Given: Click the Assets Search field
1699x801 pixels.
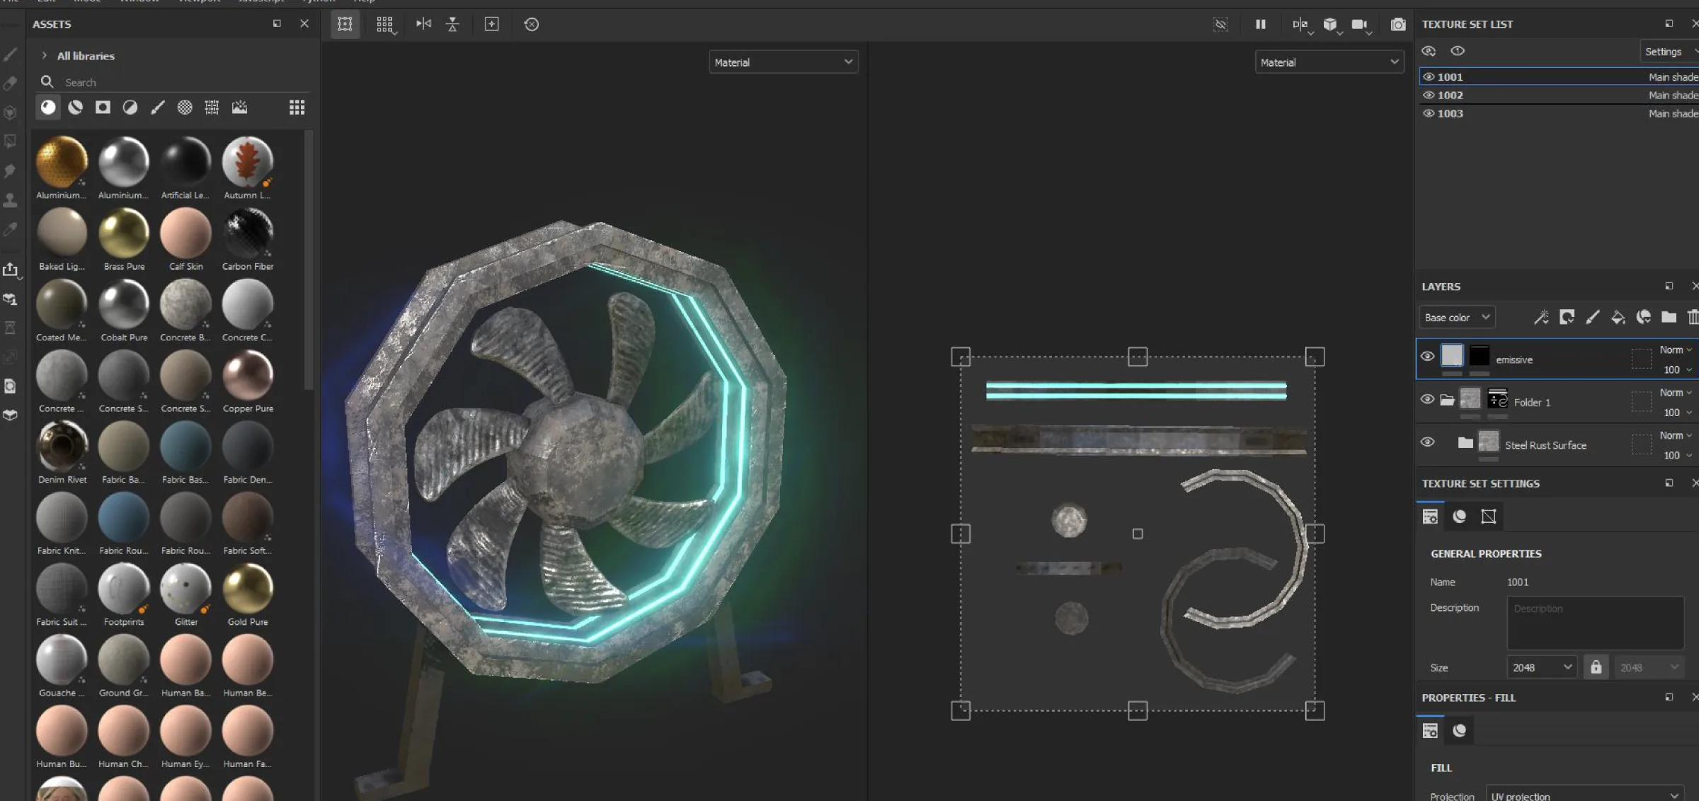Looking at the screenshot, I should coord(173,82).
